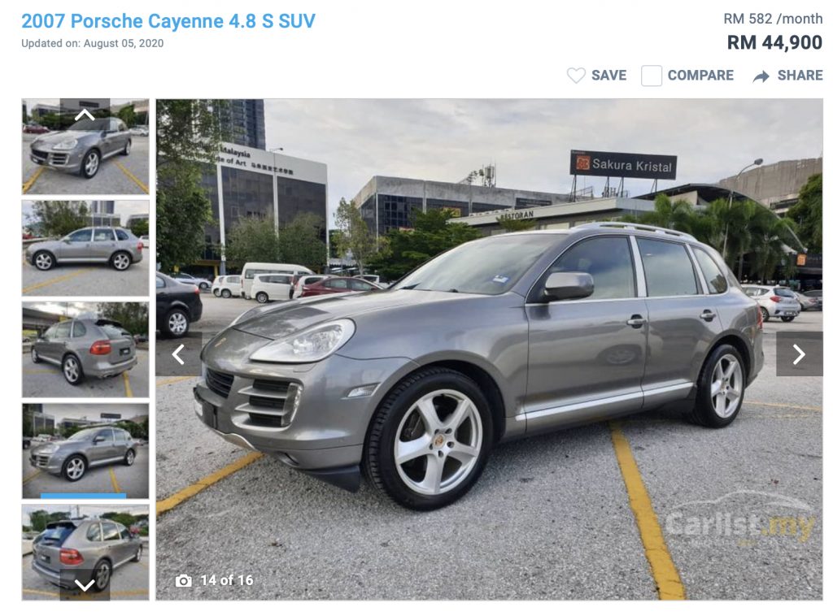Move thumbnail list up with chevron
The width and height of the screenshot is (833, 616).
[x=85, y=114]
